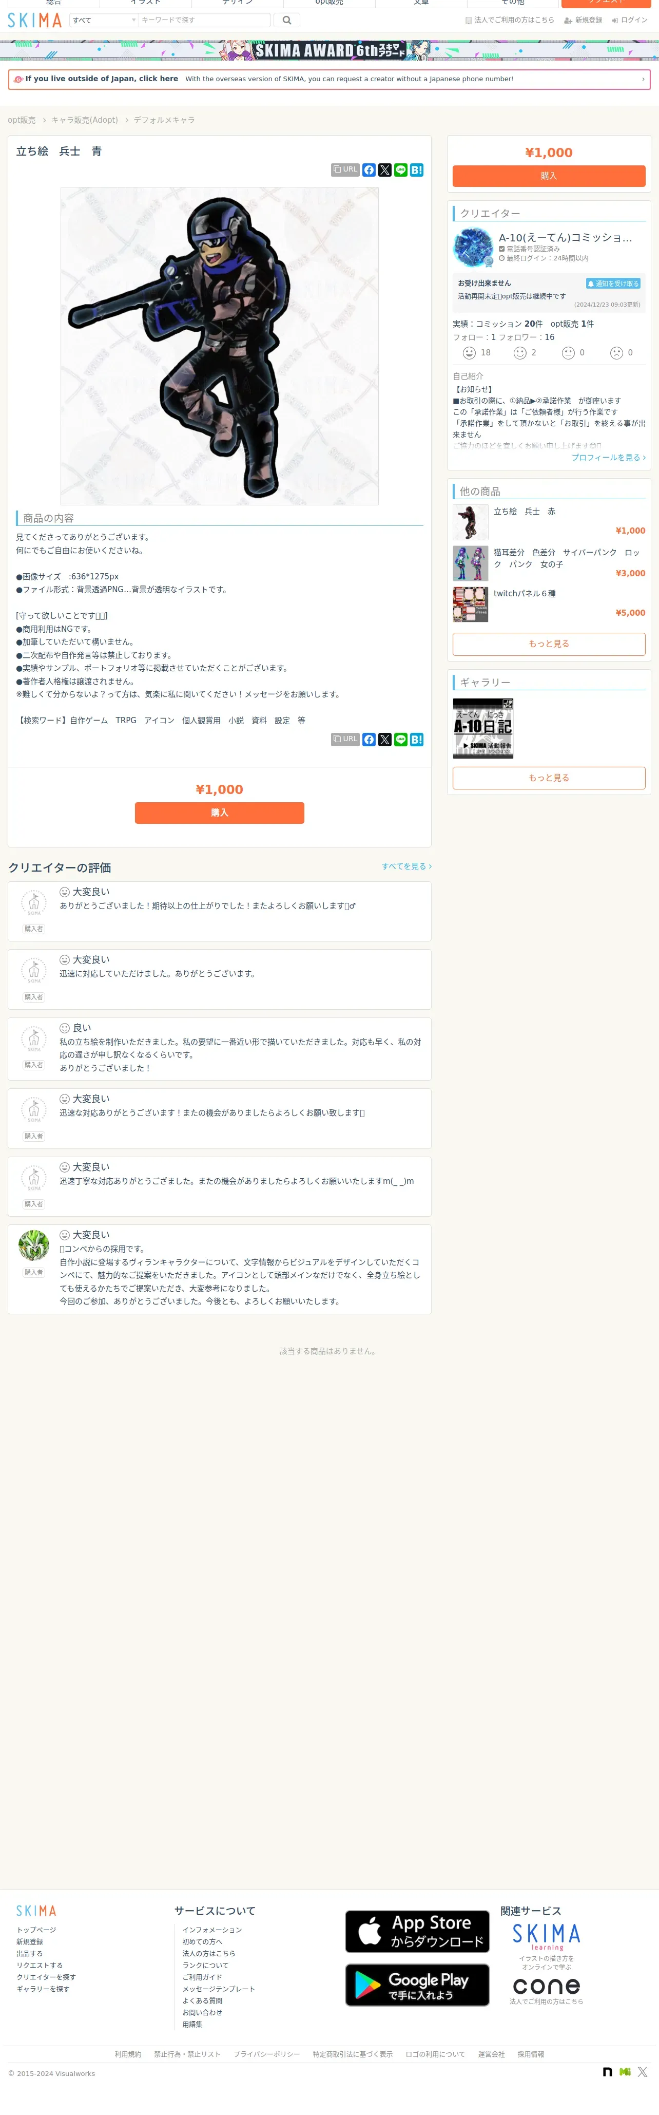
Task: Open プライバシーポリシー in the footer bar
Action: (x=267, y=2054)
